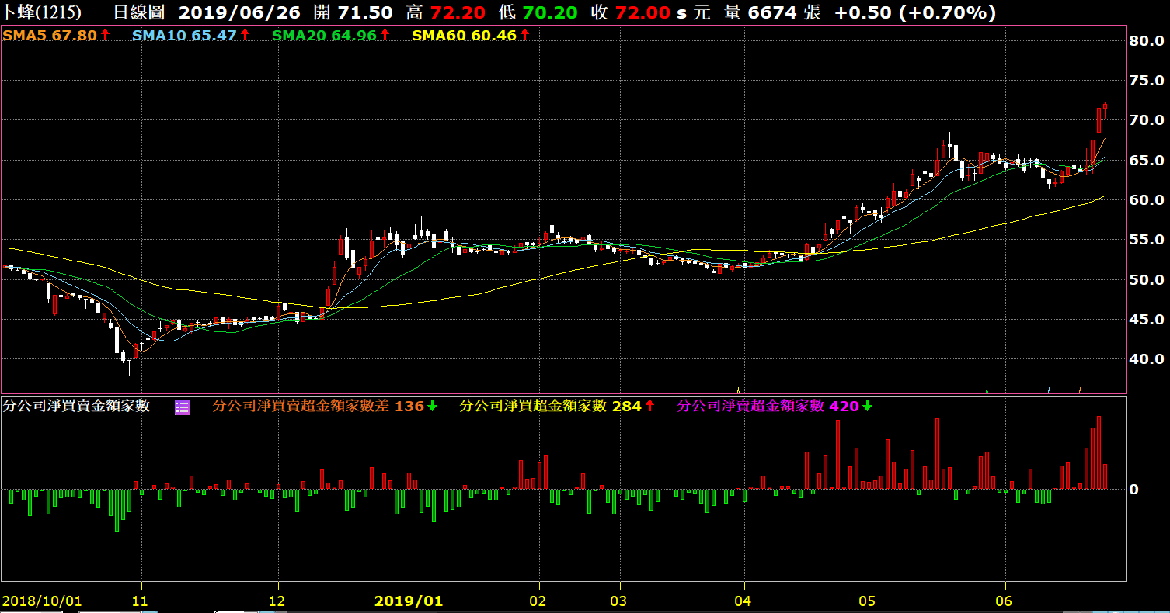
Task: Click the 60.0 price axis label
Action: click(x=1147, y=199)
